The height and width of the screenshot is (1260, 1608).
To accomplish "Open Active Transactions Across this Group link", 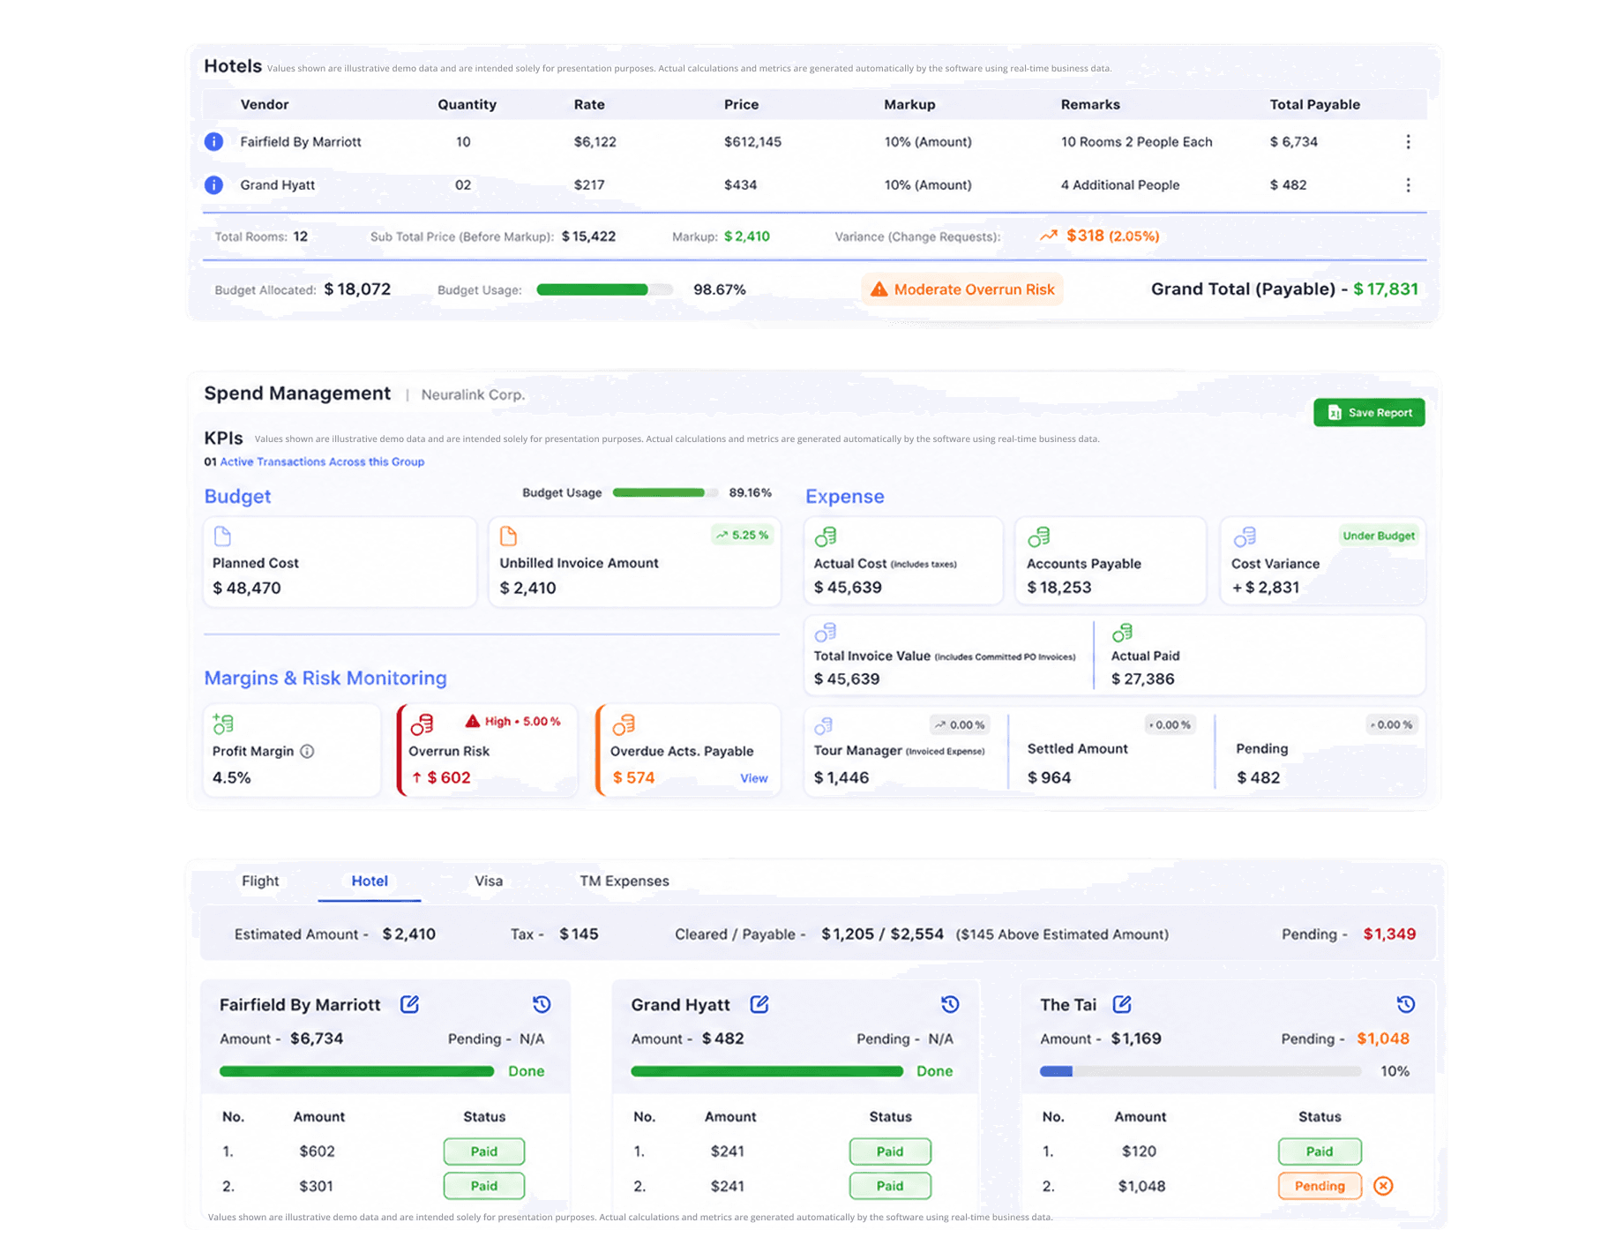I will click(322, 461).
